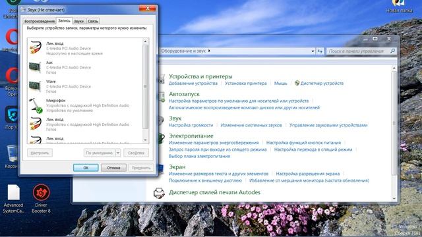Confirm the sound dialog with OK
This screenshot has height=237, width=422.
click(86, 168)
